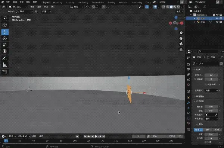This screenshot has width=224, height=148.
Task: Switch perspective/orthographic grid icon
Action: (x=181, y=49)
